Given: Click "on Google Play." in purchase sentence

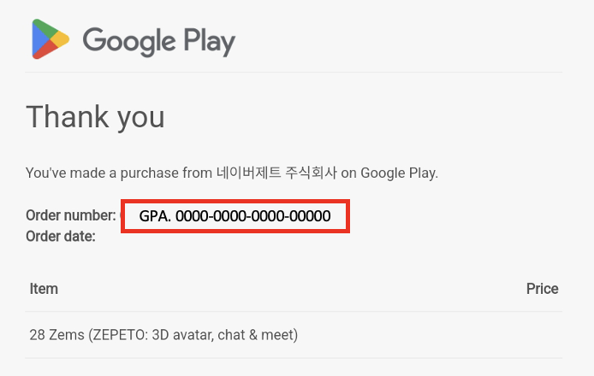Looking at the screenshot, I should point(389,173).
